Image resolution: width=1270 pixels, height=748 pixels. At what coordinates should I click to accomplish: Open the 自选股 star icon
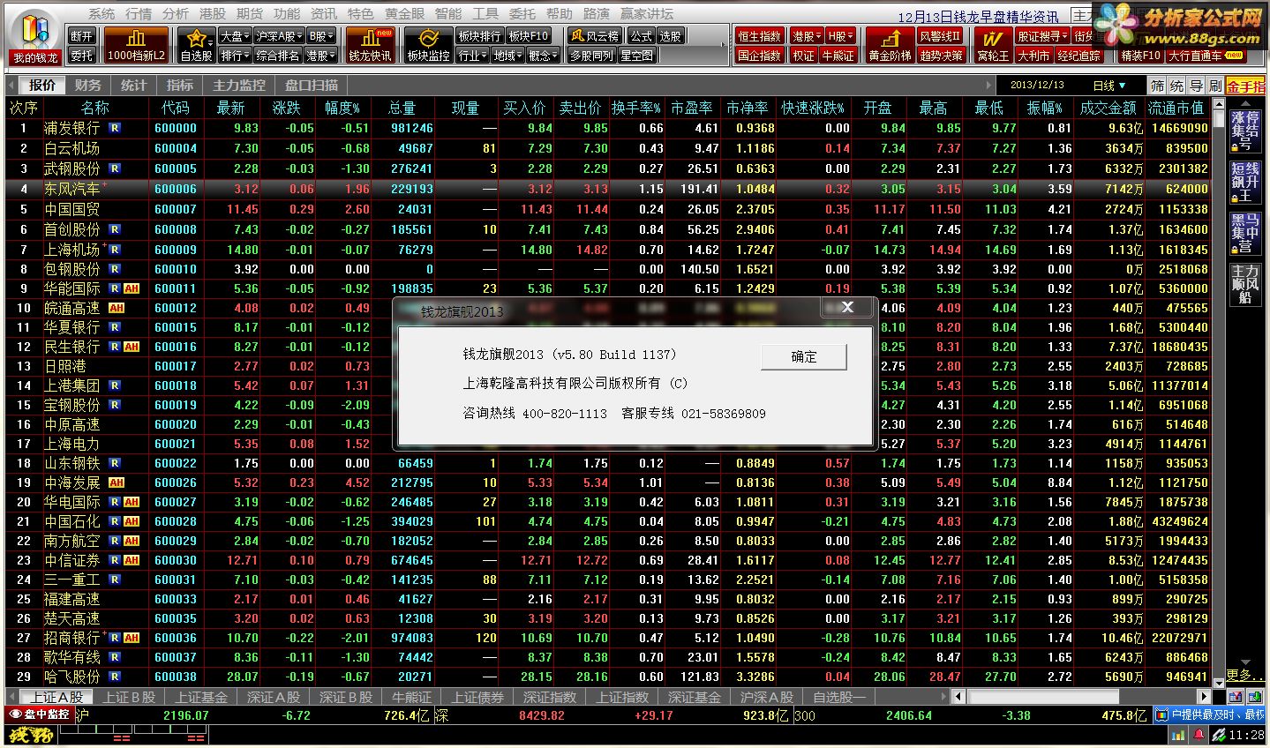click(196, 46)
